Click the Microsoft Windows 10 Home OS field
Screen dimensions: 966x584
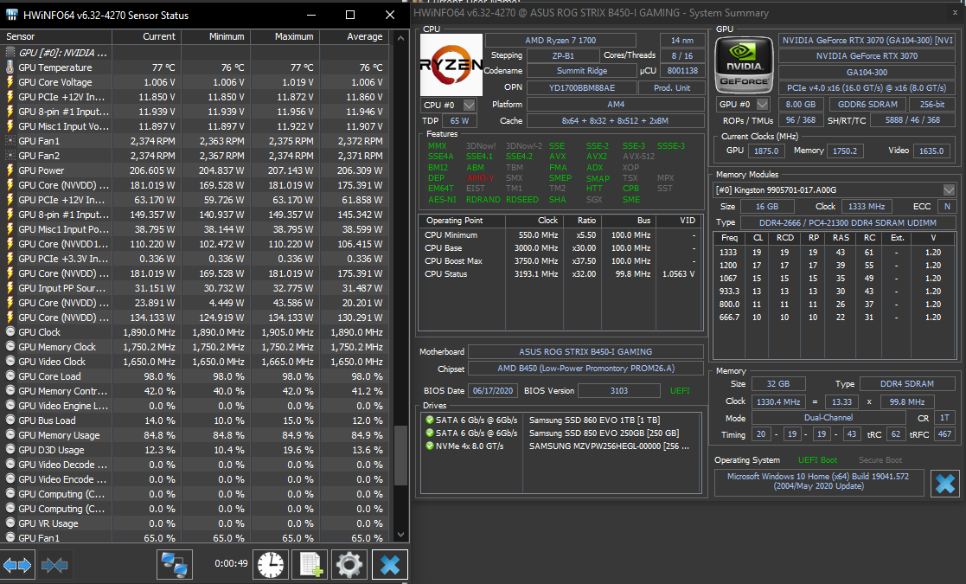[819, 481]
